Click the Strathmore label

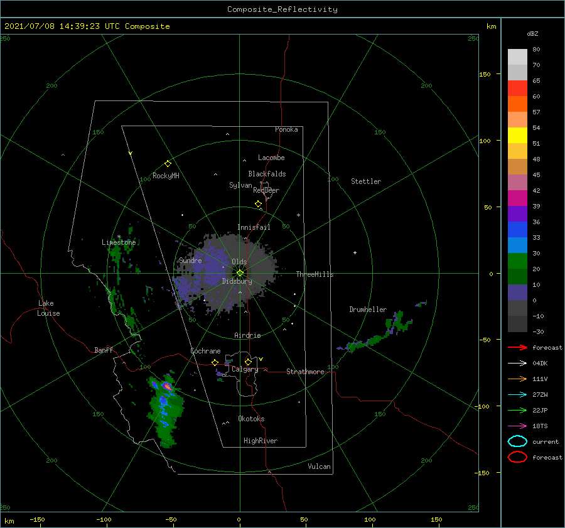pyautogui.click(x=305, y=372)
